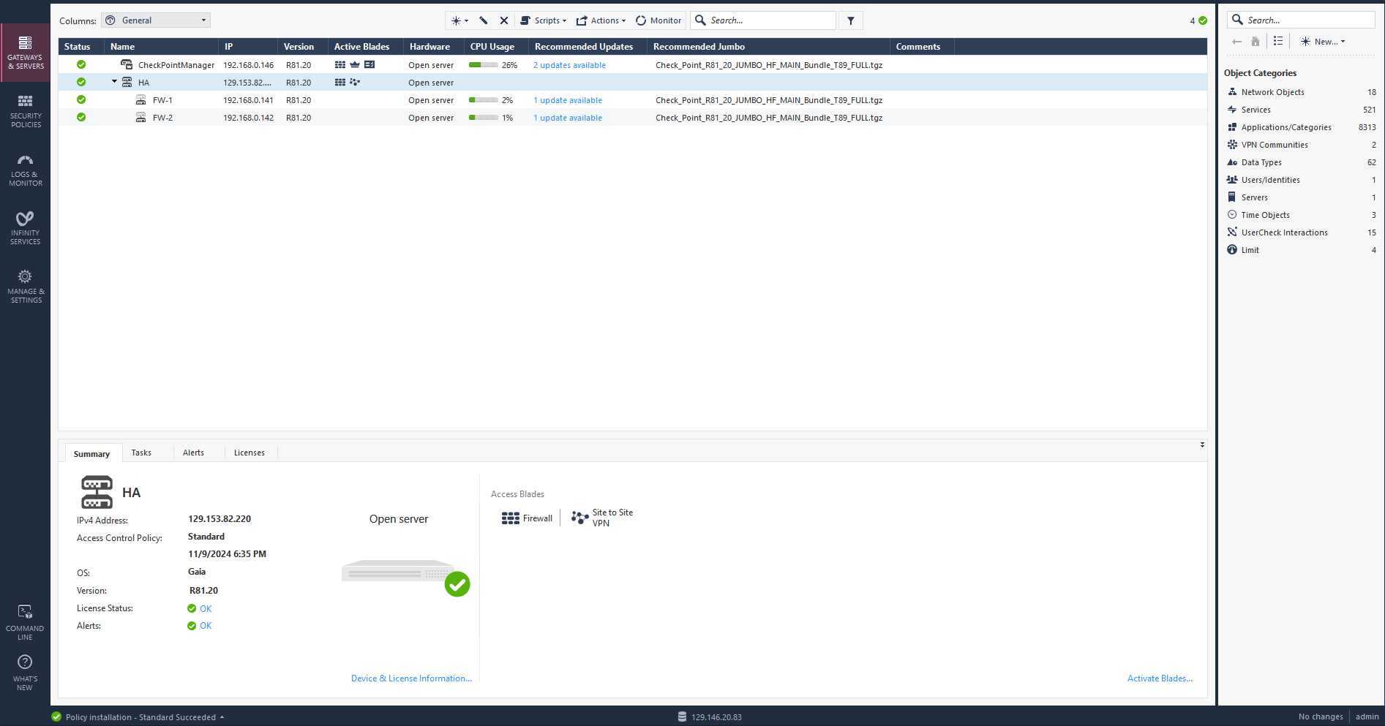Select the CheckPointManager row
This screenshot has width=1385, height=726.
point(633,65)
